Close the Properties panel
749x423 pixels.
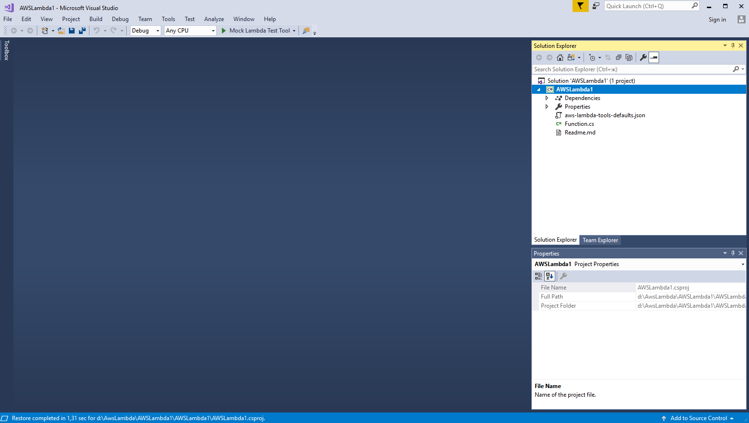point(741,253)
